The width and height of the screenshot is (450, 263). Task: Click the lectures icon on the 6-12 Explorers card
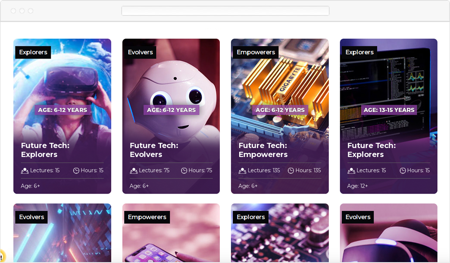(25, 171)
